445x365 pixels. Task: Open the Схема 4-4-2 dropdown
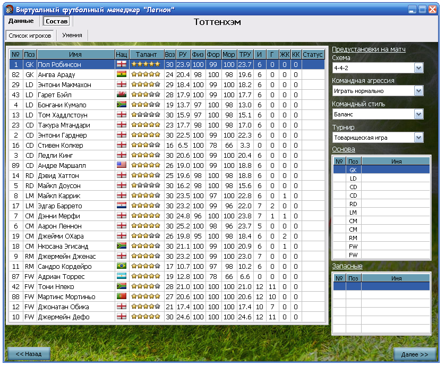[x=418, y=68]
